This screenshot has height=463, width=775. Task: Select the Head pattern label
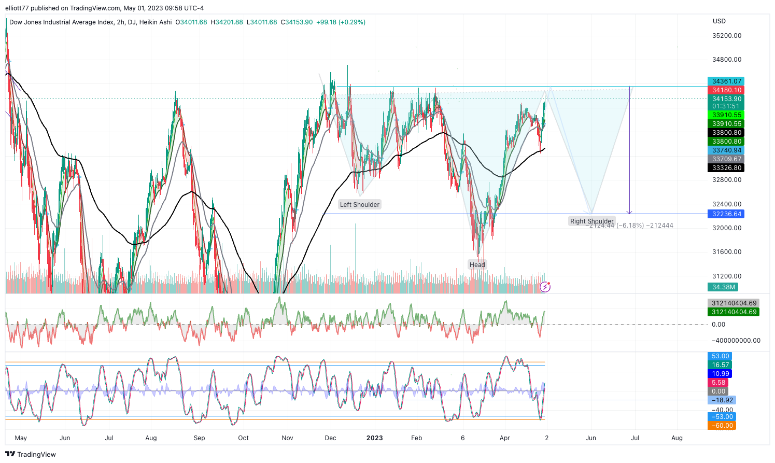pyautogui.click(x=477, y=265)
